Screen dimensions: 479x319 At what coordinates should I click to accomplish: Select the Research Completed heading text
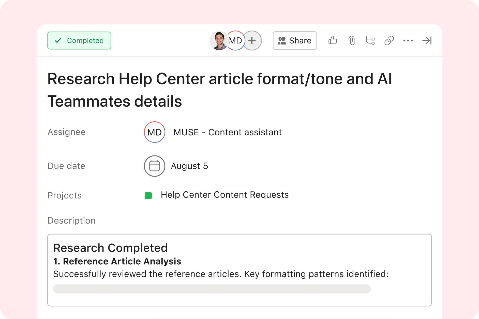click(x=110, y=248)
